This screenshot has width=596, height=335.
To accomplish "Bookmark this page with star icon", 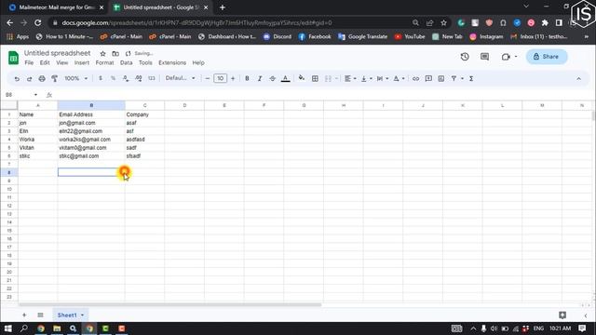I will pyautogui.click(x=443, y=22).
